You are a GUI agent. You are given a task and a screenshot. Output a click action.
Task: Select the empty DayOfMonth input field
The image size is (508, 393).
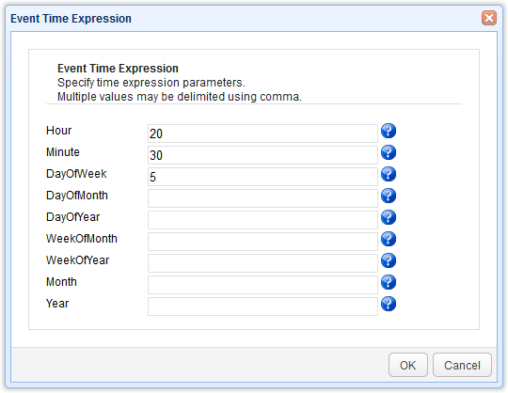click(262, 198)
